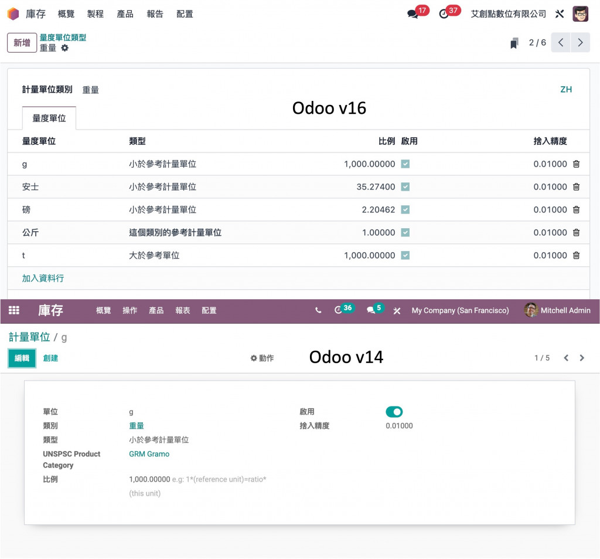Screen dimensions: 600x559
Task: Open v16 概覽 menu
Action: point(66,14)
